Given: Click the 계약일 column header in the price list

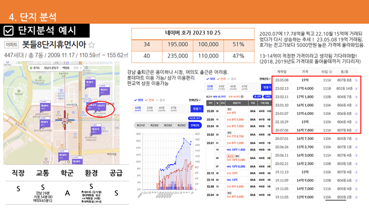Looking at the screenshot, I should pos(282,72).
